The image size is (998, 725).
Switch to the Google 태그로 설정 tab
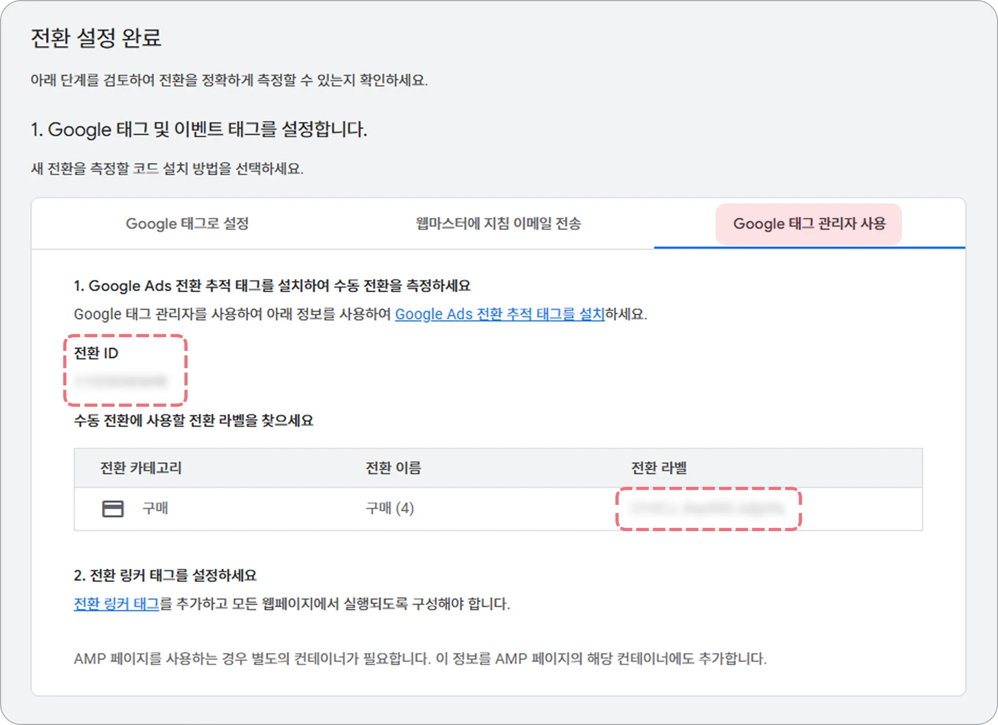[x=187, y=224]
